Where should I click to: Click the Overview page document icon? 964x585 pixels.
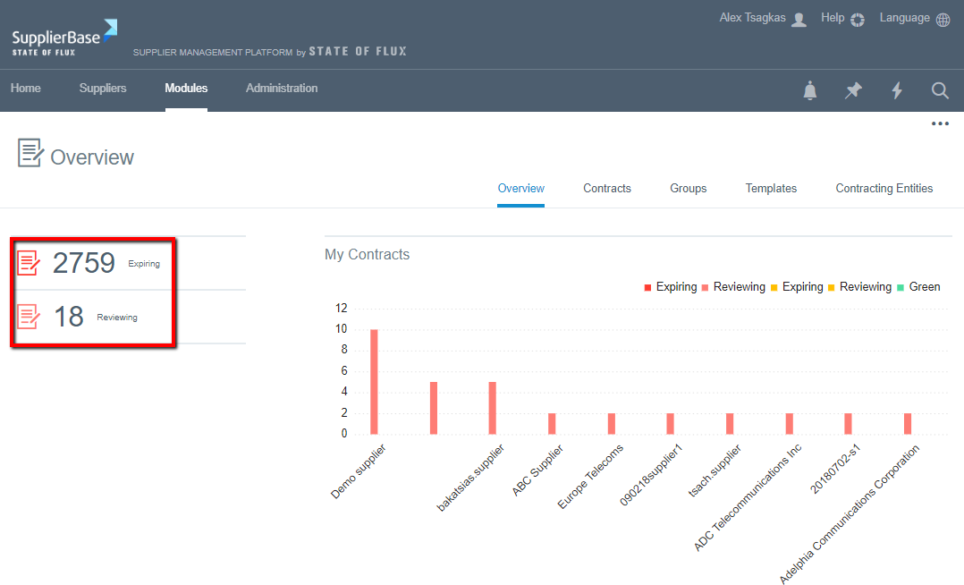30,153
